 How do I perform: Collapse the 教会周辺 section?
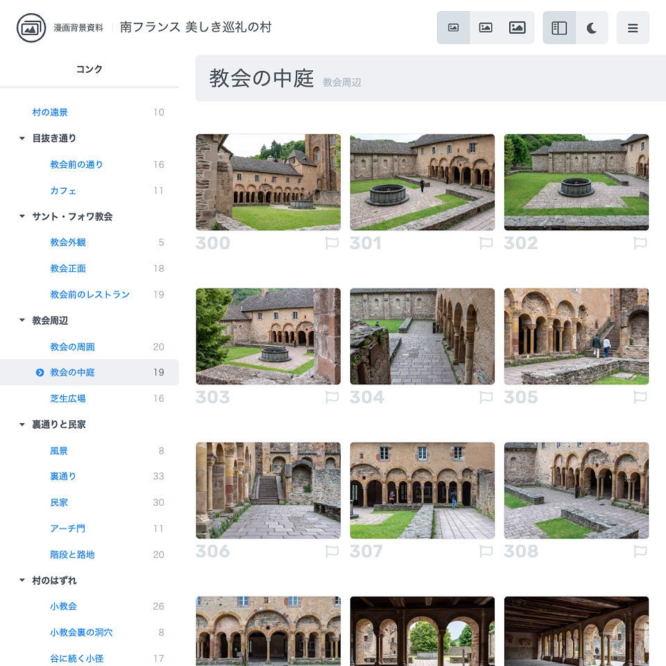(22, 321)
